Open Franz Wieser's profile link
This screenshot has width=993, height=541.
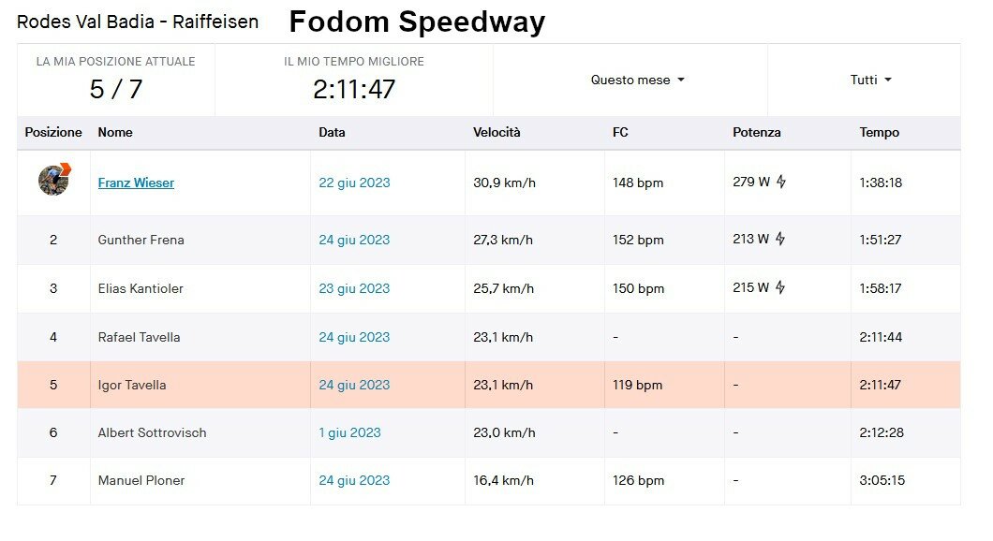[x=136, y=183]
